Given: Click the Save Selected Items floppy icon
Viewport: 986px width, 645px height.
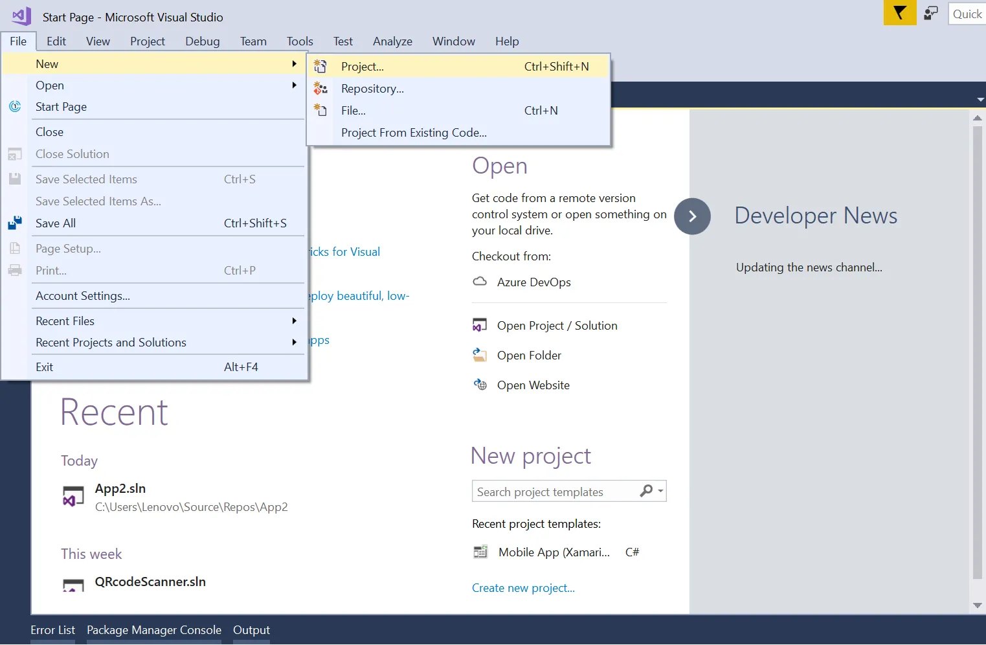Looking at the screenshot, I should tap(15, 179).
